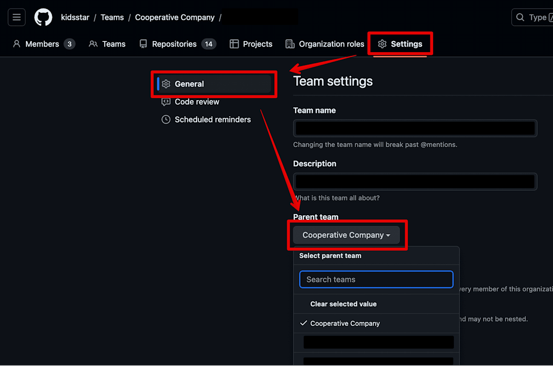The width and height of the screenshot is (553, 366).
Task: Click the Teams people icon
Action: tap(93, 44)
